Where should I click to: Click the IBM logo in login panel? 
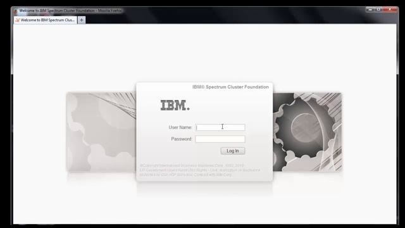coord(175,105)
